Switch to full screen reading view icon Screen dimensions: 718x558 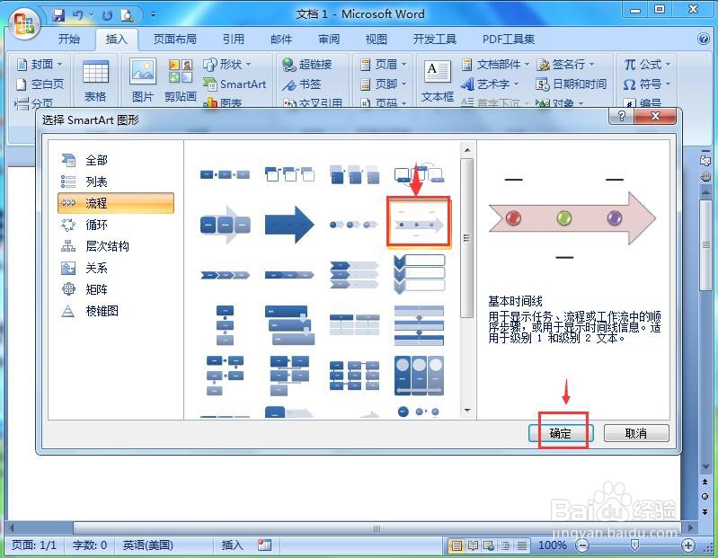coord(473,545)
